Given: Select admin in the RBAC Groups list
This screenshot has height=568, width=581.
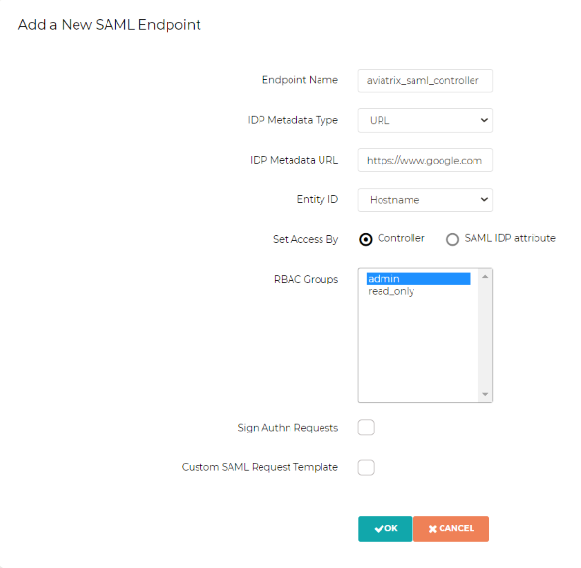Looking at the screenshot, I should [418, 279].
